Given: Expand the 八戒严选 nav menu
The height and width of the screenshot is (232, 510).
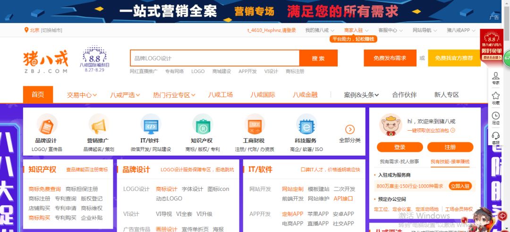Looking at the screenshot, I should coord(125,95).
